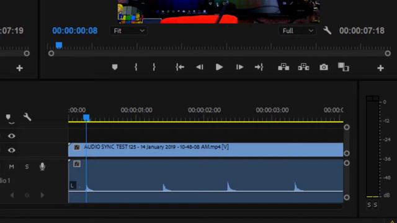The height and width of the screenshot is (223, 397).
Task: Click the -12 dB meter label
Action: click(386, 121)
